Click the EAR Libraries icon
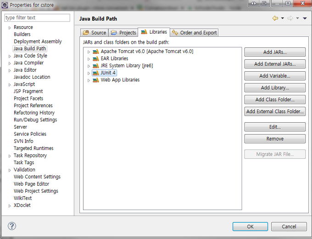The height and width of the screenshot is (239, 312). (96, 59)
